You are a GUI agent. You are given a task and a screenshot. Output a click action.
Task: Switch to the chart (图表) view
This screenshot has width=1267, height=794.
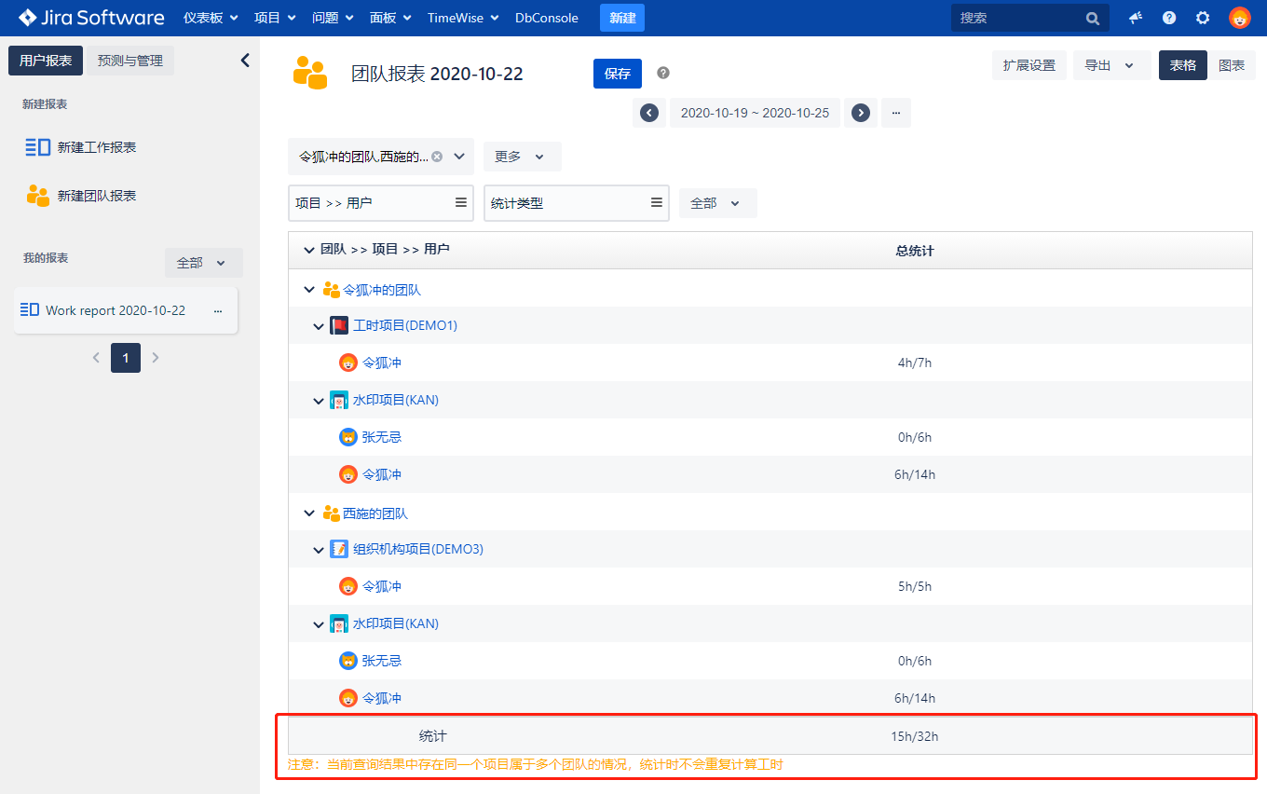tap(1231, 65)
